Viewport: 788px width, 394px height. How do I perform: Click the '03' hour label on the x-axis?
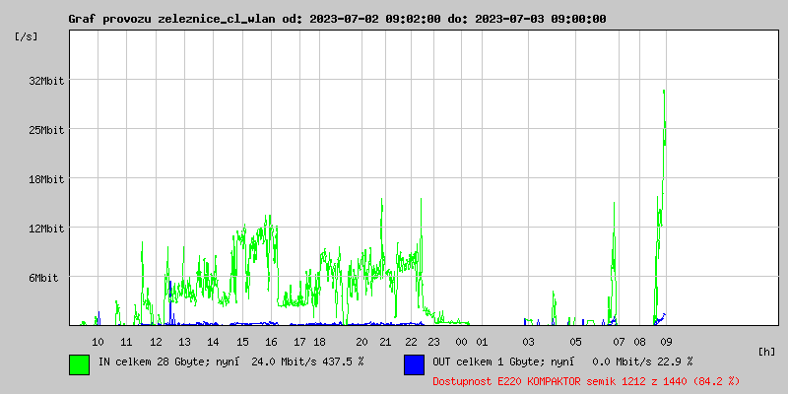click(528, 342)
